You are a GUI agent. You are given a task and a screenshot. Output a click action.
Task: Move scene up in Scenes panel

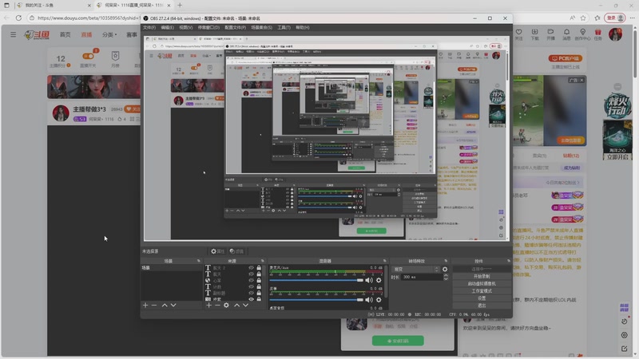click(165, 305)
